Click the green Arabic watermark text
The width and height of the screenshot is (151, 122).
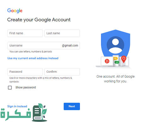coord(16,114)
